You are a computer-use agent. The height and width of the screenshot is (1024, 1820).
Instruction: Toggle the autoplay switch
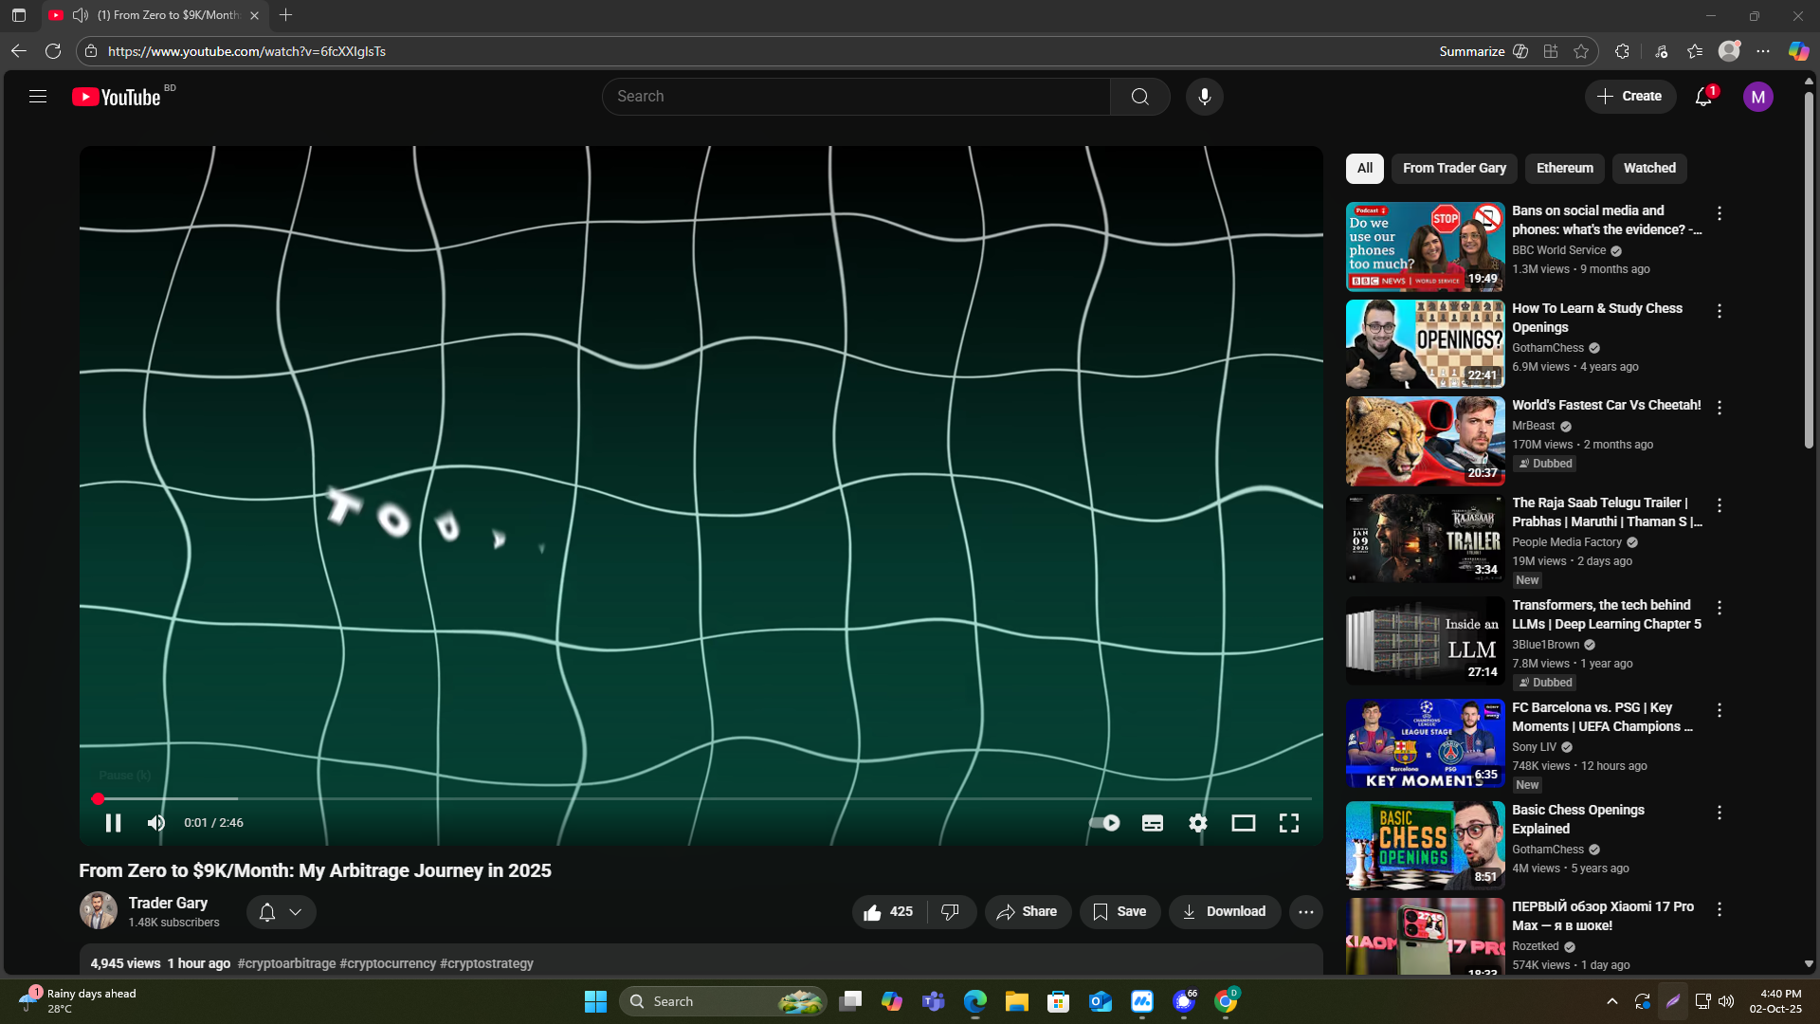pyautogui.click(x=1104, y=823)
